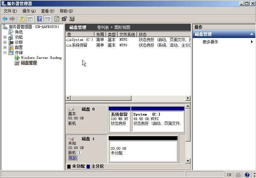Open the 文件(F) menu

[10, 11]
